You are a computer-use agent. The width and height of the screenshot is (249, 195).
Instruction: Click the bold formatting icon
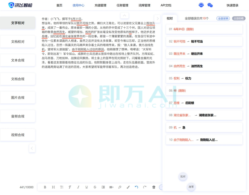pos(45,187)
